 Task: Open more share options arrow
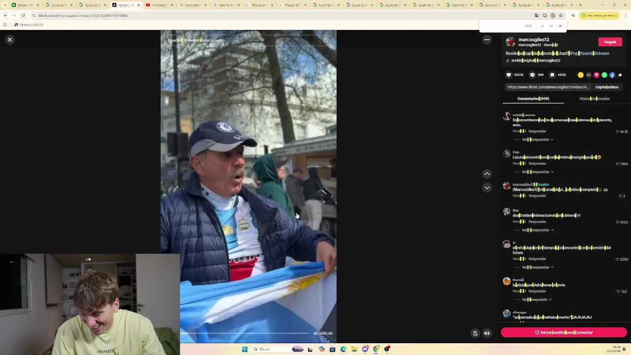[620, 75]
